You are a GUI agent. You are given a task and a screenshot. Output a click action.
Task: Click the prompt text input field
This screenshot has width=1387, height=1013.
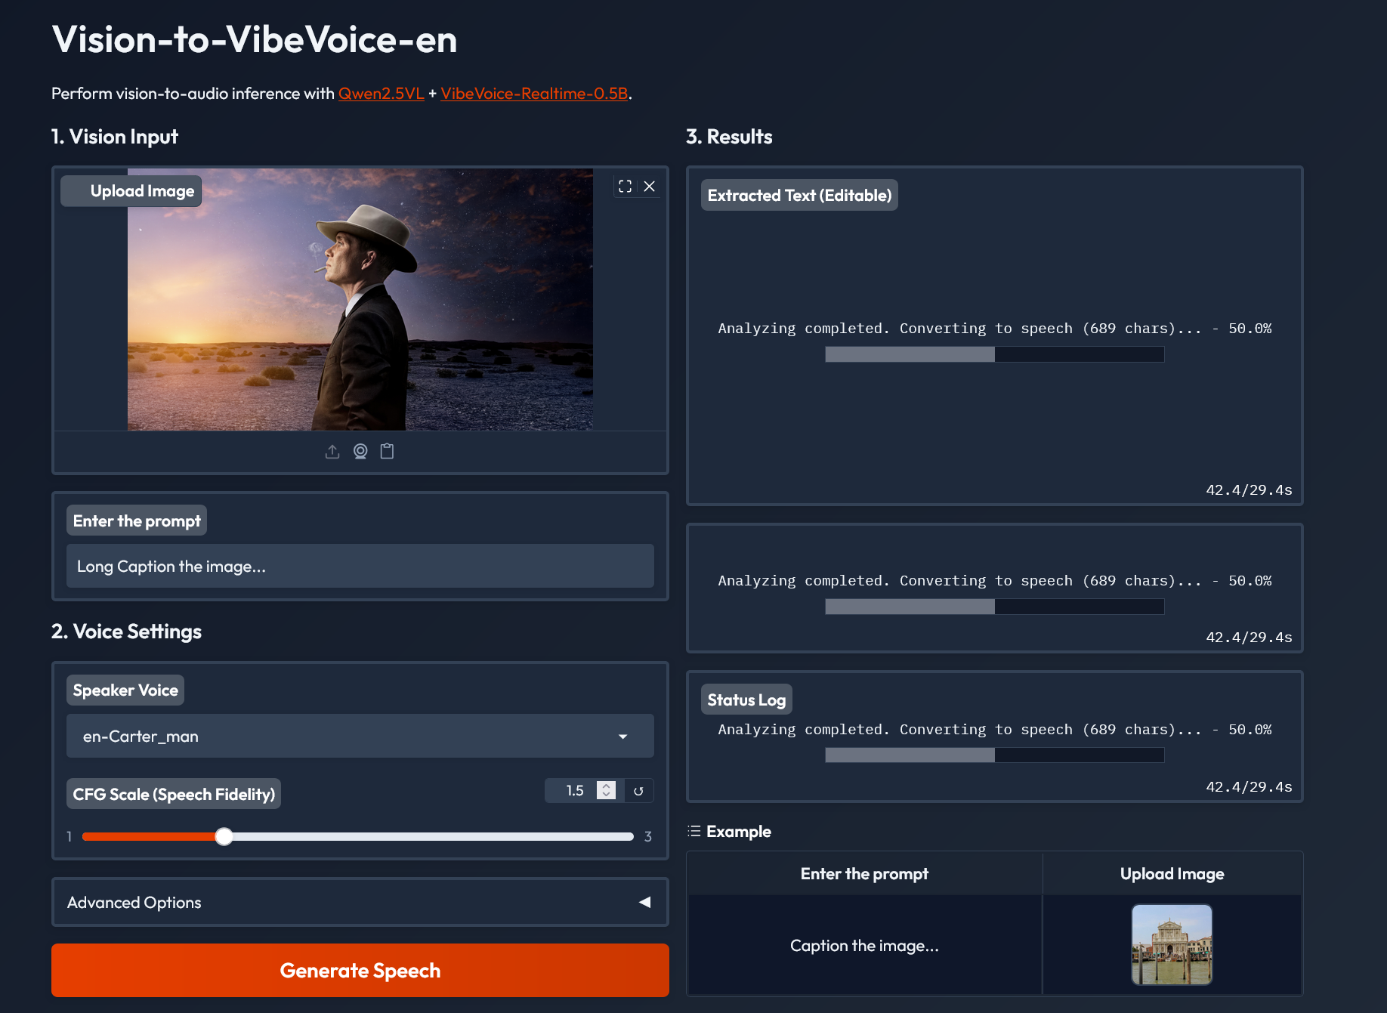pos(360,566)
